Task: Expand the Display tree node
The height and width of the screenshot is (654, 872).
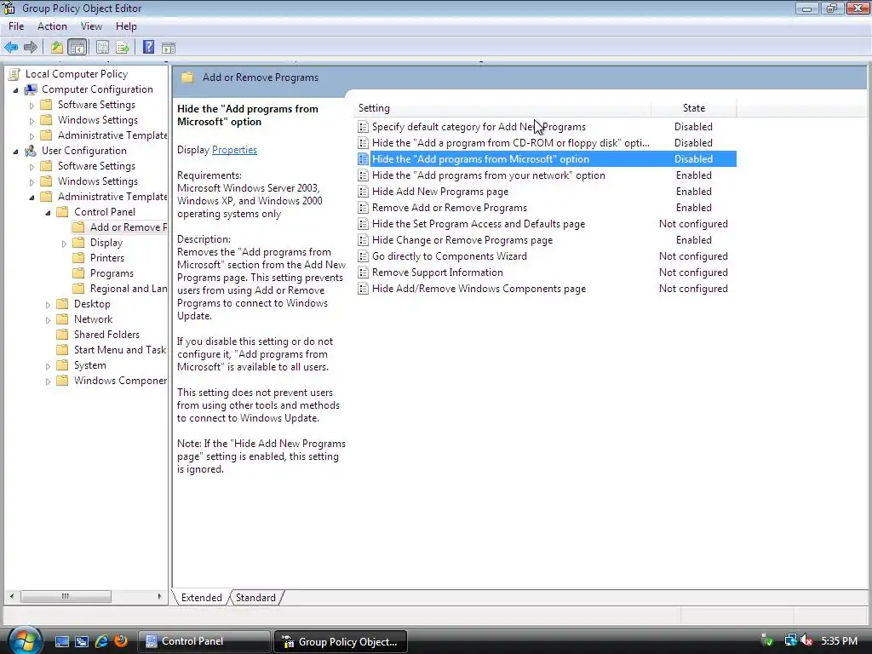Action: click(64, 243)
